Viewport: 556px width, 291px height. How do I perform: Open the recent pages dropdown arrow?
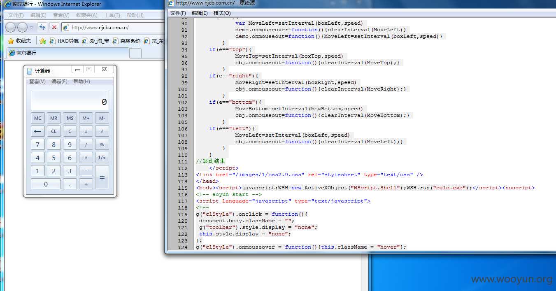(x=31, y=28)
